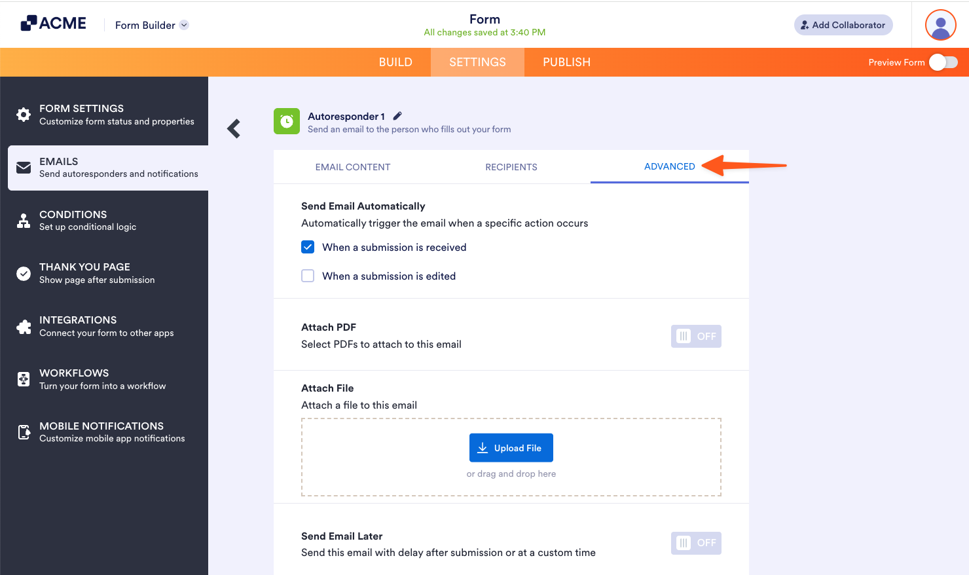Click the Add Collaborator button

(843, 25)
